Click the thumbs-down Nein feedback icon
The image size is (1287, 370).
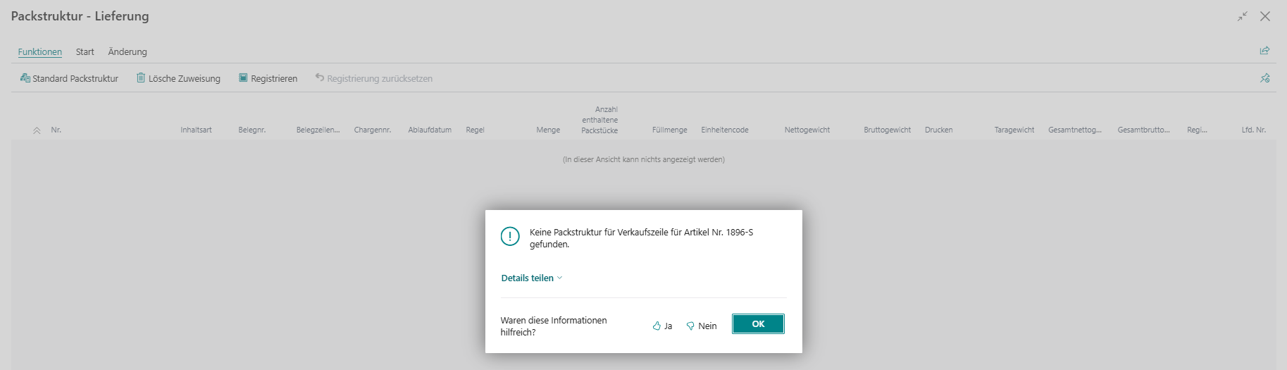690,326
